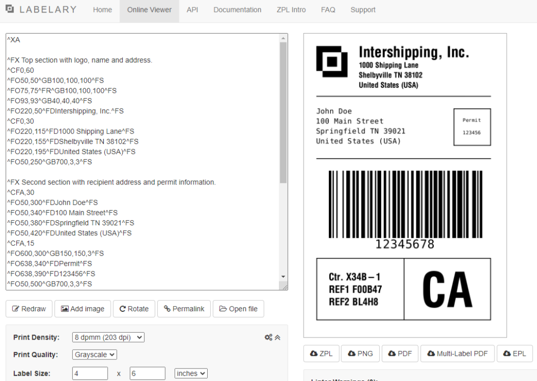This screenshot has width=537, height=381.
Task: Click the label width input field
Action: pyautogui.click(x=90, y=374)
